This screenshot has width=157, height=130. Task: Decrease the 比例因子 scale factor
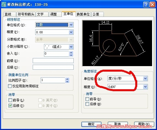pos(67,82)
